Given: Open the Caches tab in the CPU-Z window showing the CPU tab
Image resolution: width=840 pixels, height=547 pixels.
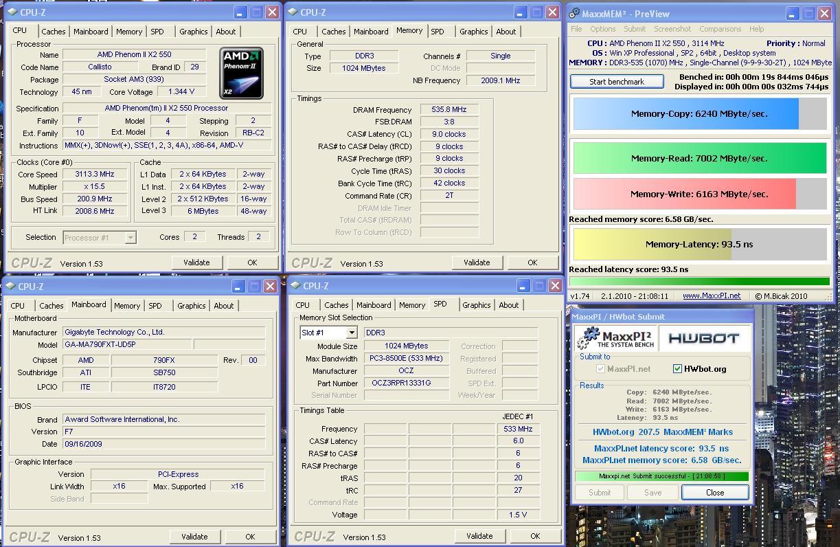Looking at the screenshot, I should click(x=54, y=32).
